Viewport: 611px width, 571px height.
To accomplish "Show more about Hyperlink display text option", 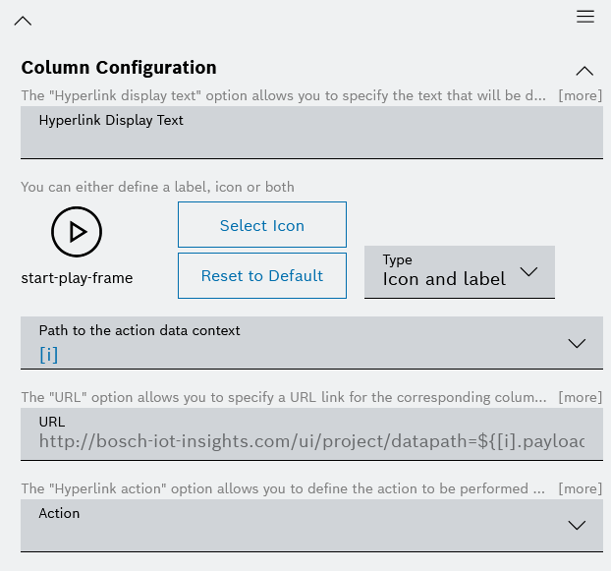I will [580, 96].
